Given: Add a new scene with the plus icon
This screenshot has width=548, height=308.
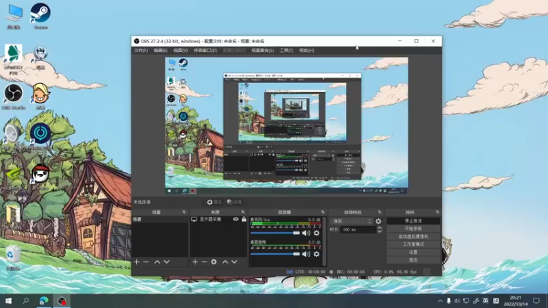Looking at the screenshot, I should pyautogui.click(x=136, y=262).
